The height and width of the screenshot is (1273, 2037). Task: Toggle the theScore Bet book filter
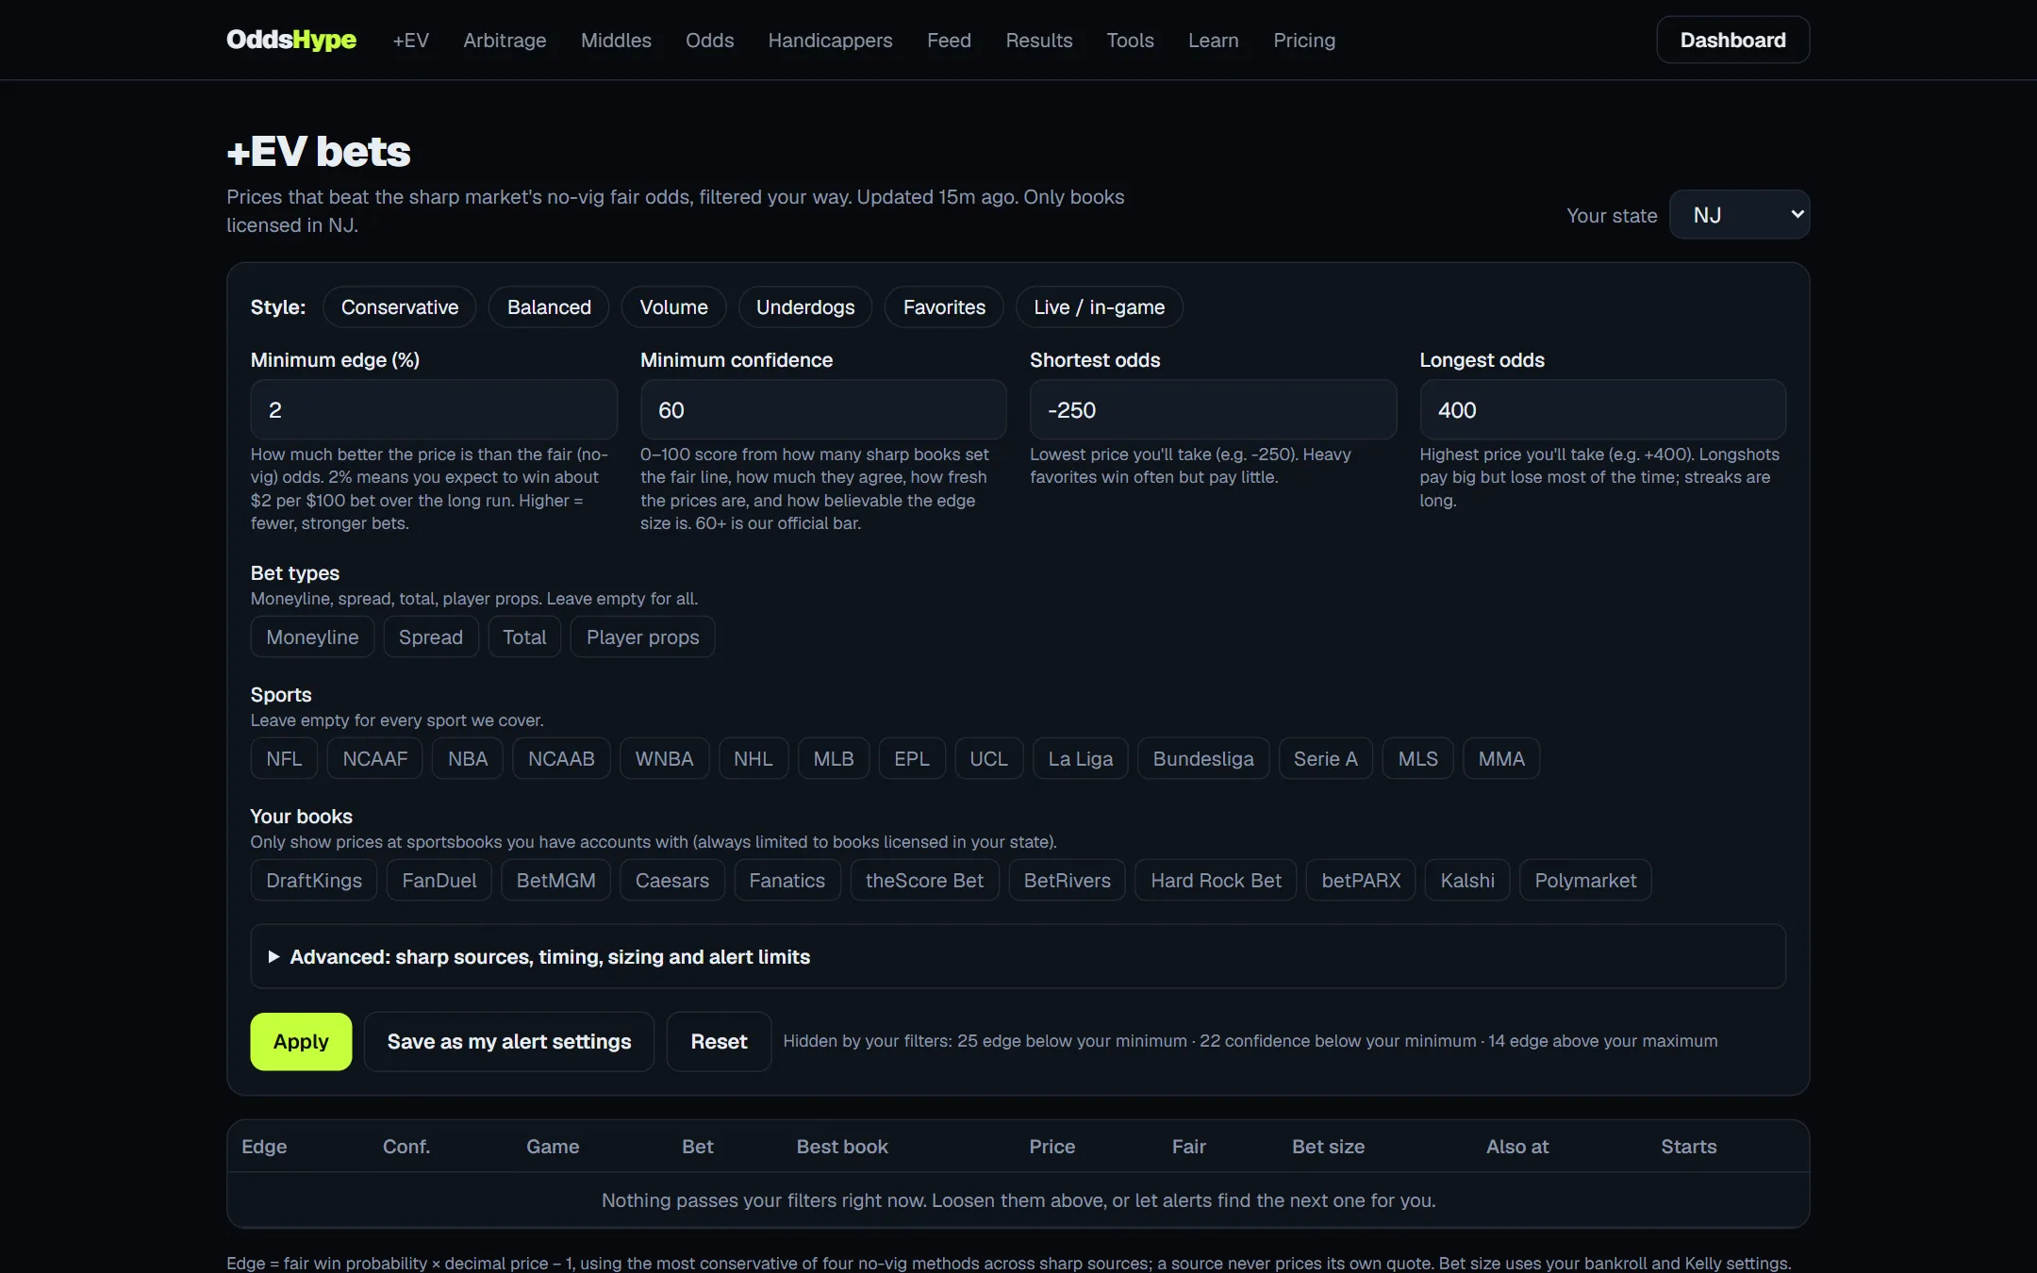tap(924, 880)
